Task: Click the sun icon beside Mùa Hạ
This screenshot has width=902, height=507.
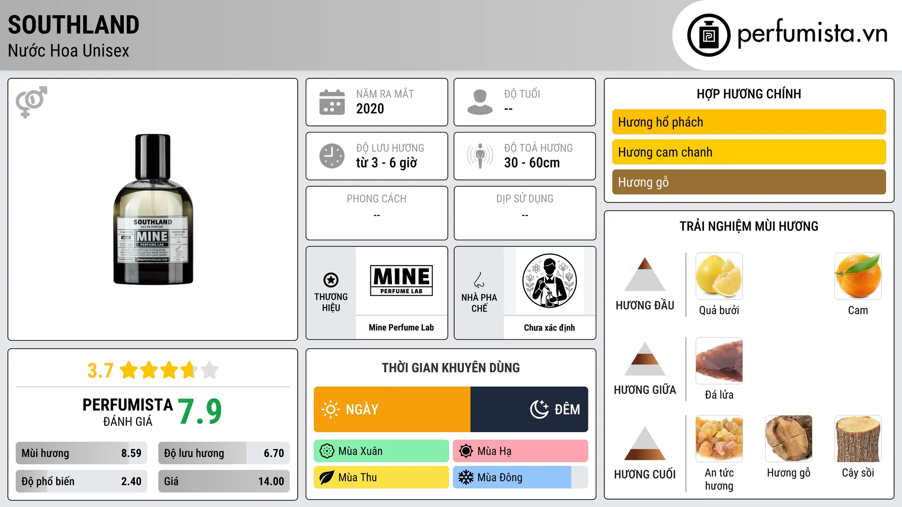Action: (466, 451)
